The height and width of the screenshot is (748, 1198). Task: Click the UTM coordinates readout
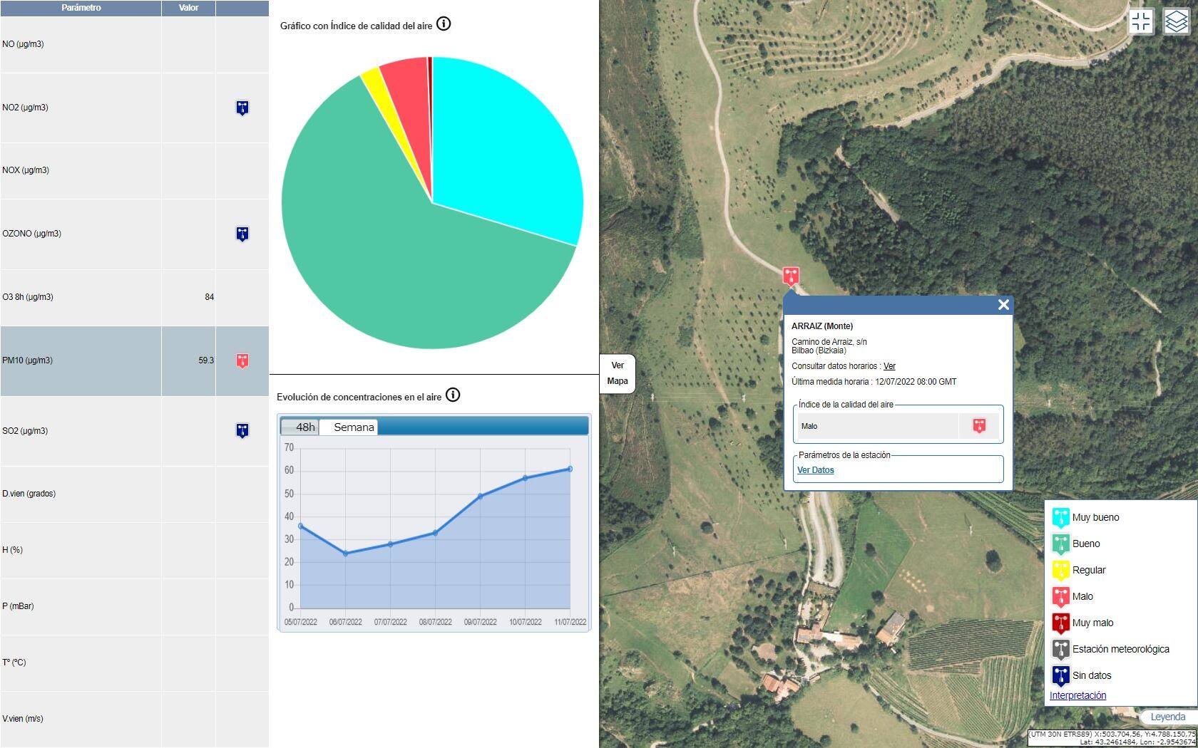(x=1112, y=737)
